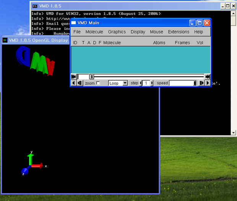The image size is (237, 201).
Task: Click the VMD Main window title icon
Action: (x=74, y=23)
